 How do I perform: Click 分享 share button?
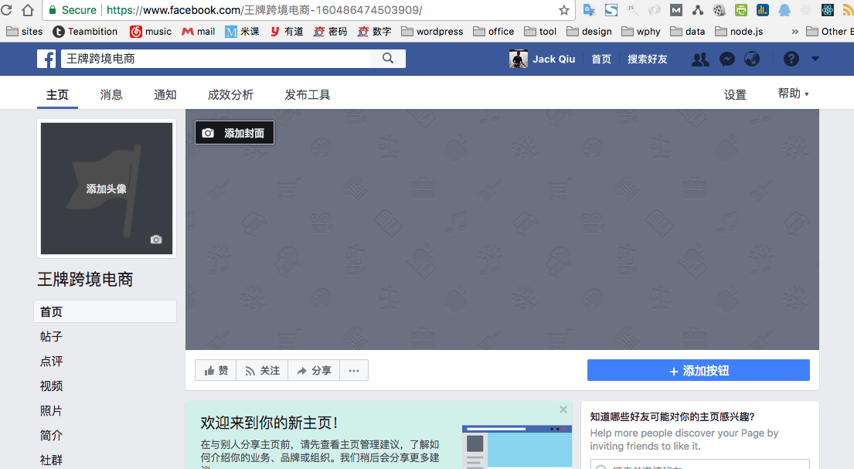tap(314, 370)
